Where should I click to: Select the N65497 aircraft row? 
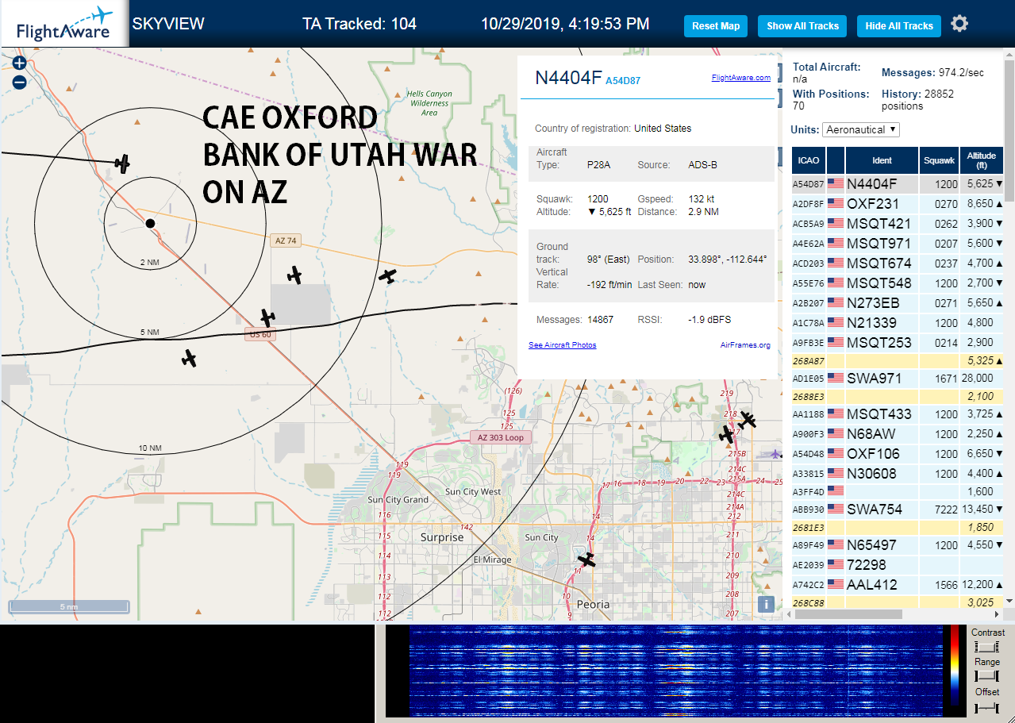[x=898, y=544]
